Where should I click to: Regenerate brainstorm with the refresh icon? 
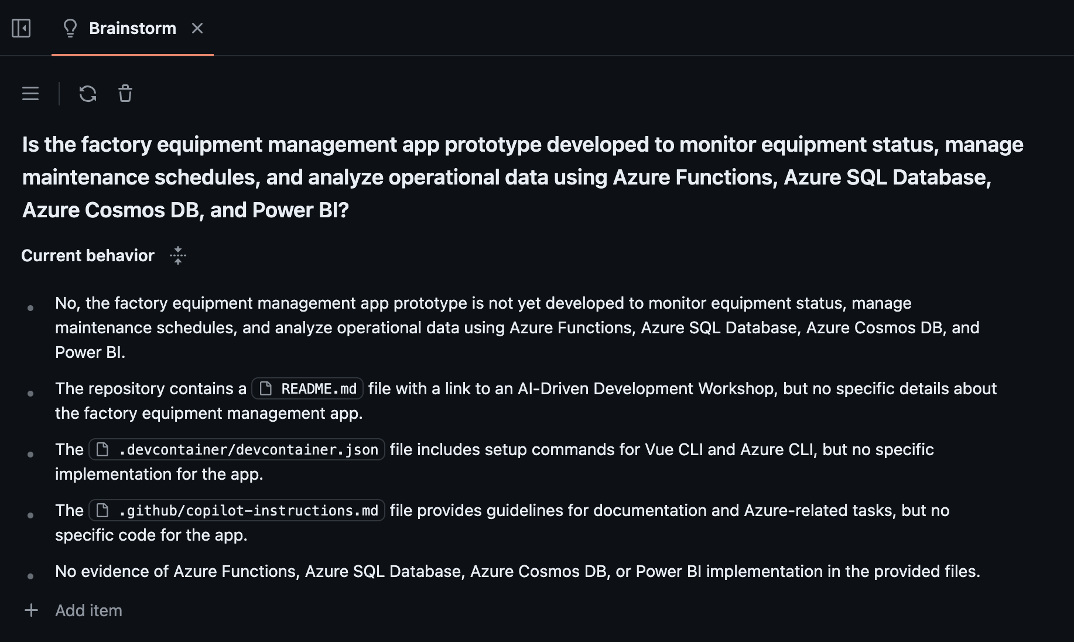tap(88, 94)
